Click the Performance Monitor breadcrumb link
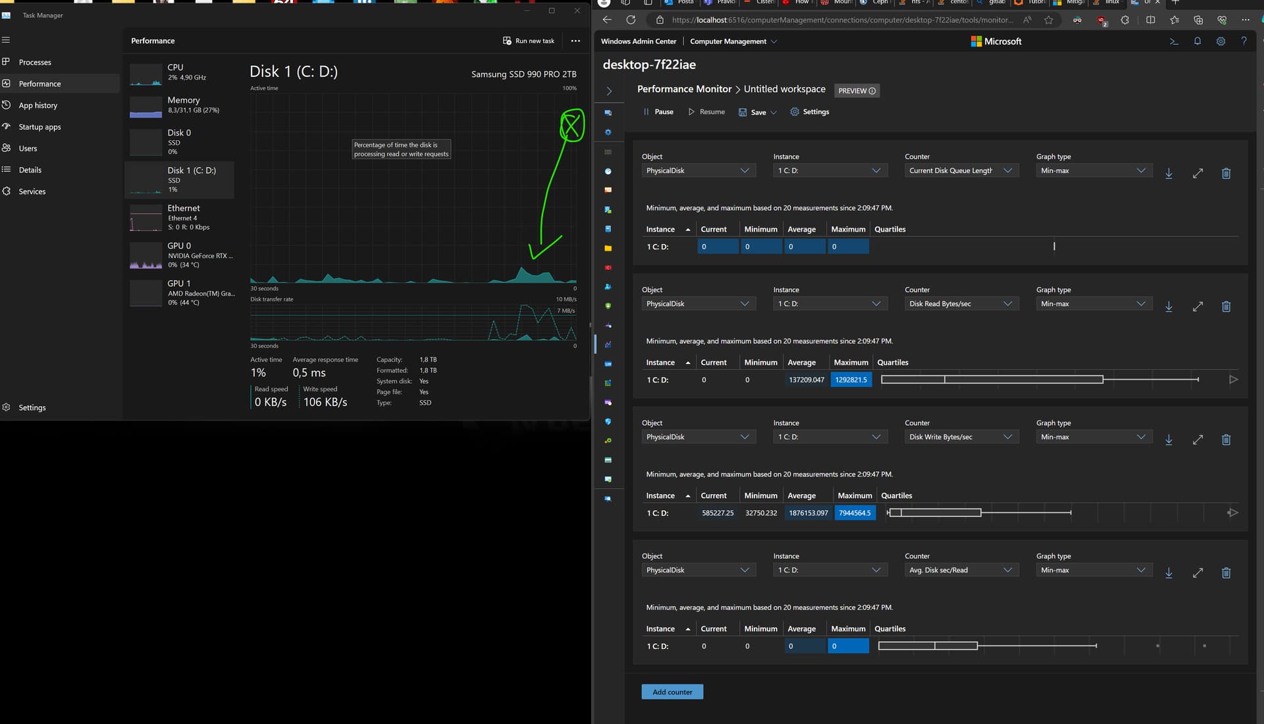 (x=684, y=89)
